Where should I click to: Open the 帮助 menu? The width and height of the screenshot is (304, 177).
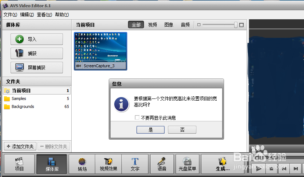pos(62,15)
